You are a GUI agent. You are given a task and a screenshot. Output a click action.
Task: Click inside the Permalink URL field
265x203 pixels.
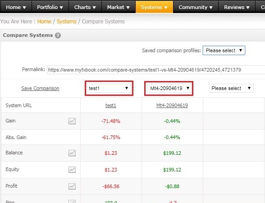tap(156, 70)
